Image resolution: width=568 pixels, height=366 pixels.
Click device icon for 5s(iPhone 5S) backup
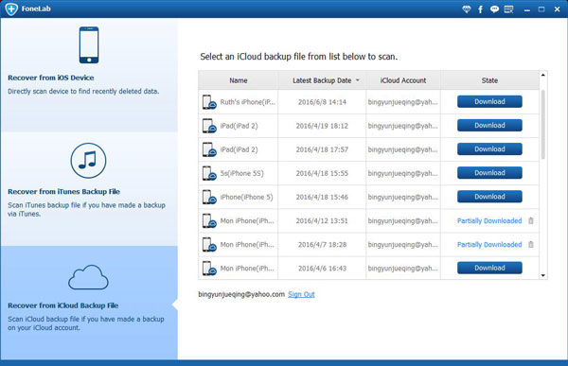[x=209, y=173]
